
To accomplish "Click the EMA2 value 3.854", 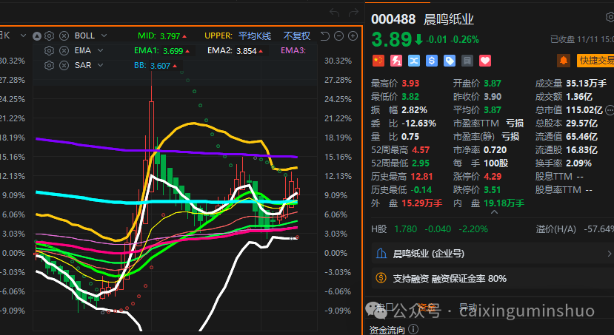I will 247,51.
